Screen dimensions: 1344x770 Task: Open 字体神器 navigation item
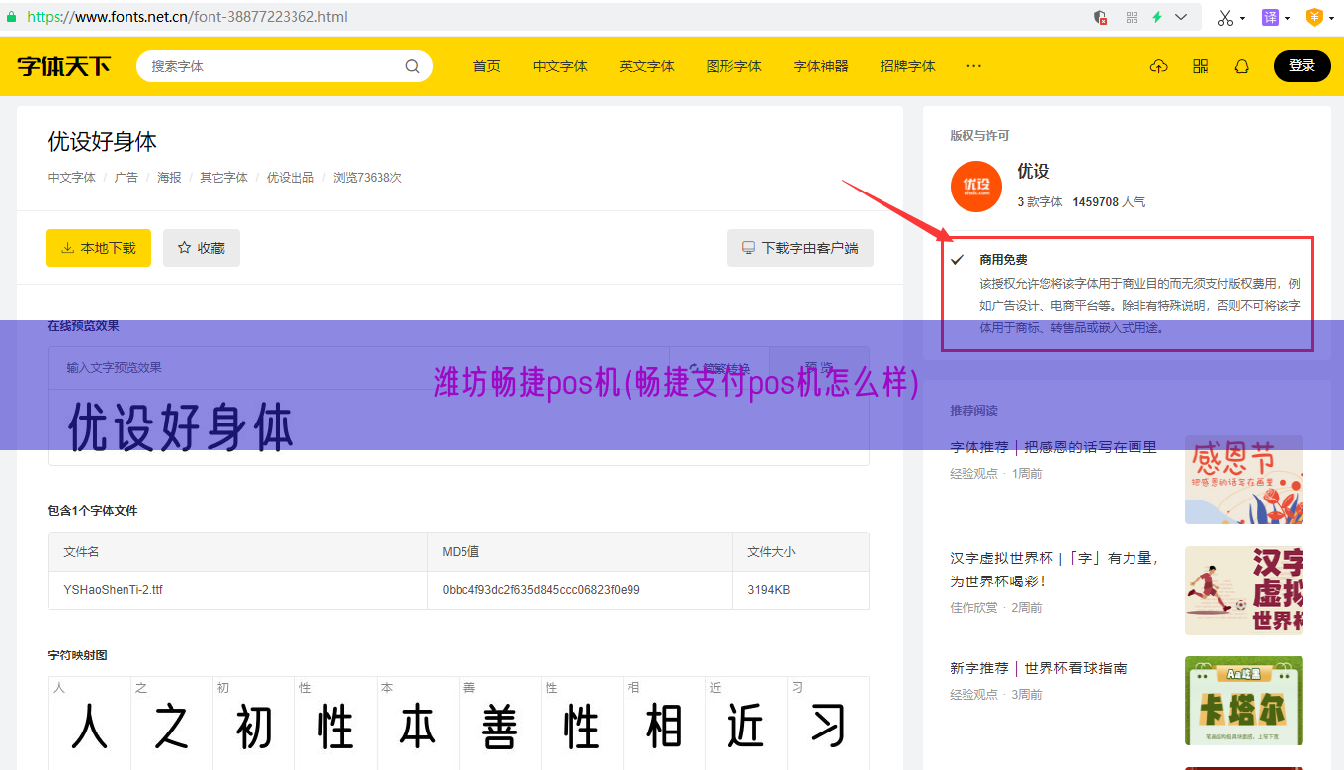821,66
